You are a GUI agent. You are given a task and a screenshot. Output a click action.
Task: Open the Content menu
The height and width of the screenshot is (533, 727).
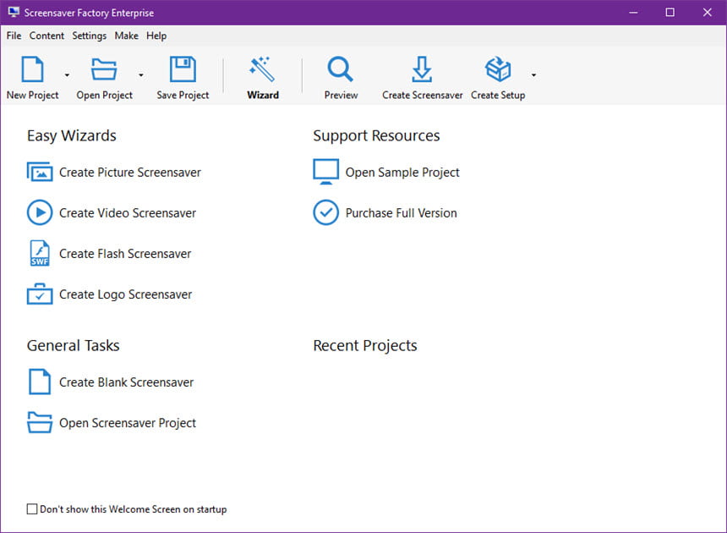(x=46, y=36)
